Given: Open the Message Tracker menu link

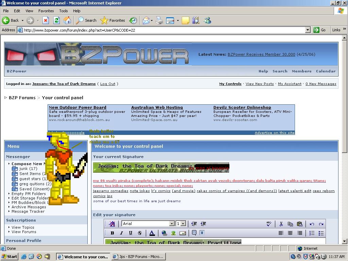Looking at the screenshot, I should click(28, 211).
